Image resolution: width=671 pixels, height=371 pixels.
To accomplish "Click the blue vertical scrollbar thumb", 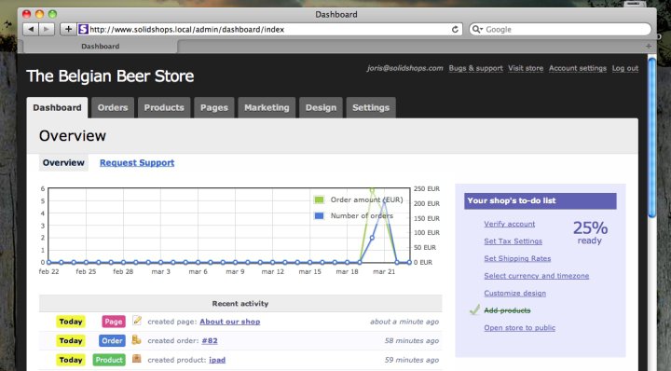I will [651, 137].
